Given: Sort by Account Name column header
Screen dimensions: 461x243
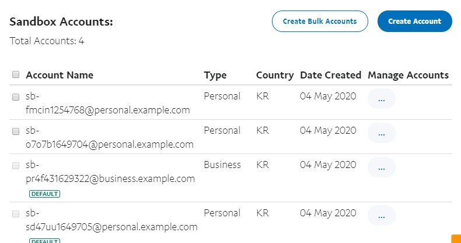Looking at the screenshot, I should (x=60, y=75).
